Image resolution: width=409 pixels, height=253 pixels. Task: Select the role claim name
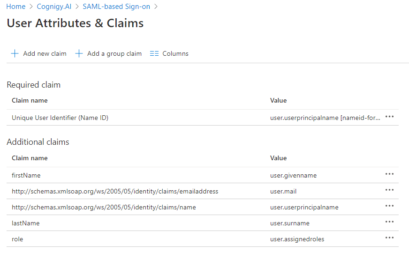(x=17, y=239)
